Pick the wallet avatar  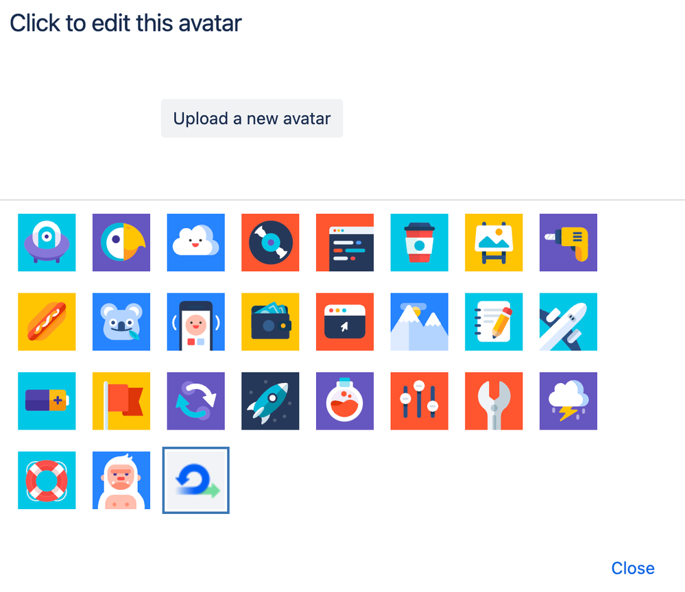coord(270,322)
